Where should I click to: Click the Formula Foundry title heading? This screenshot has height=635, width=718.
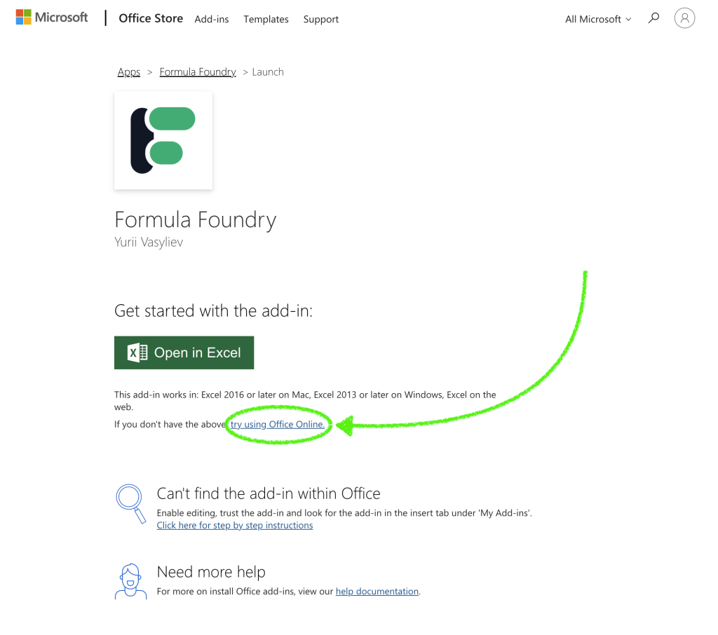point(196,220)
